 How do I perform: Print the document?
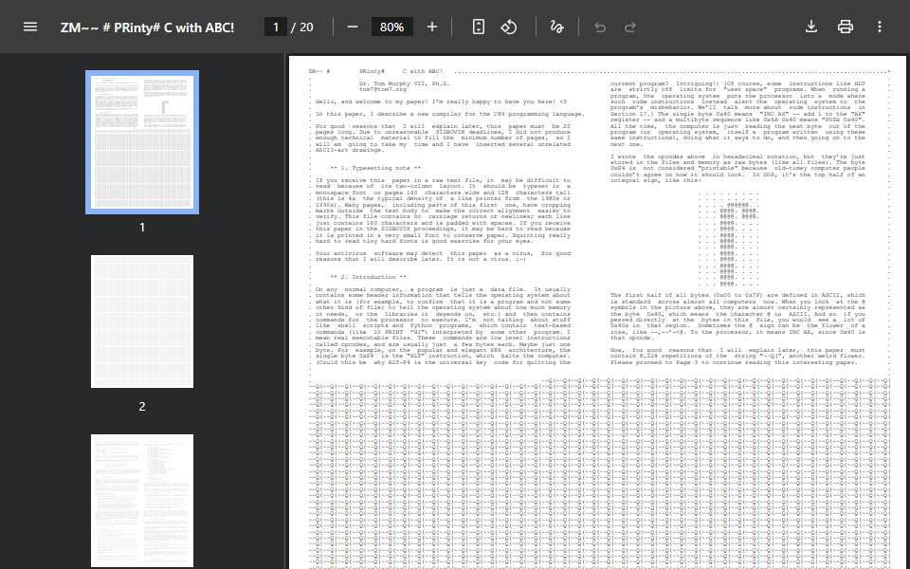click(846, 27)
